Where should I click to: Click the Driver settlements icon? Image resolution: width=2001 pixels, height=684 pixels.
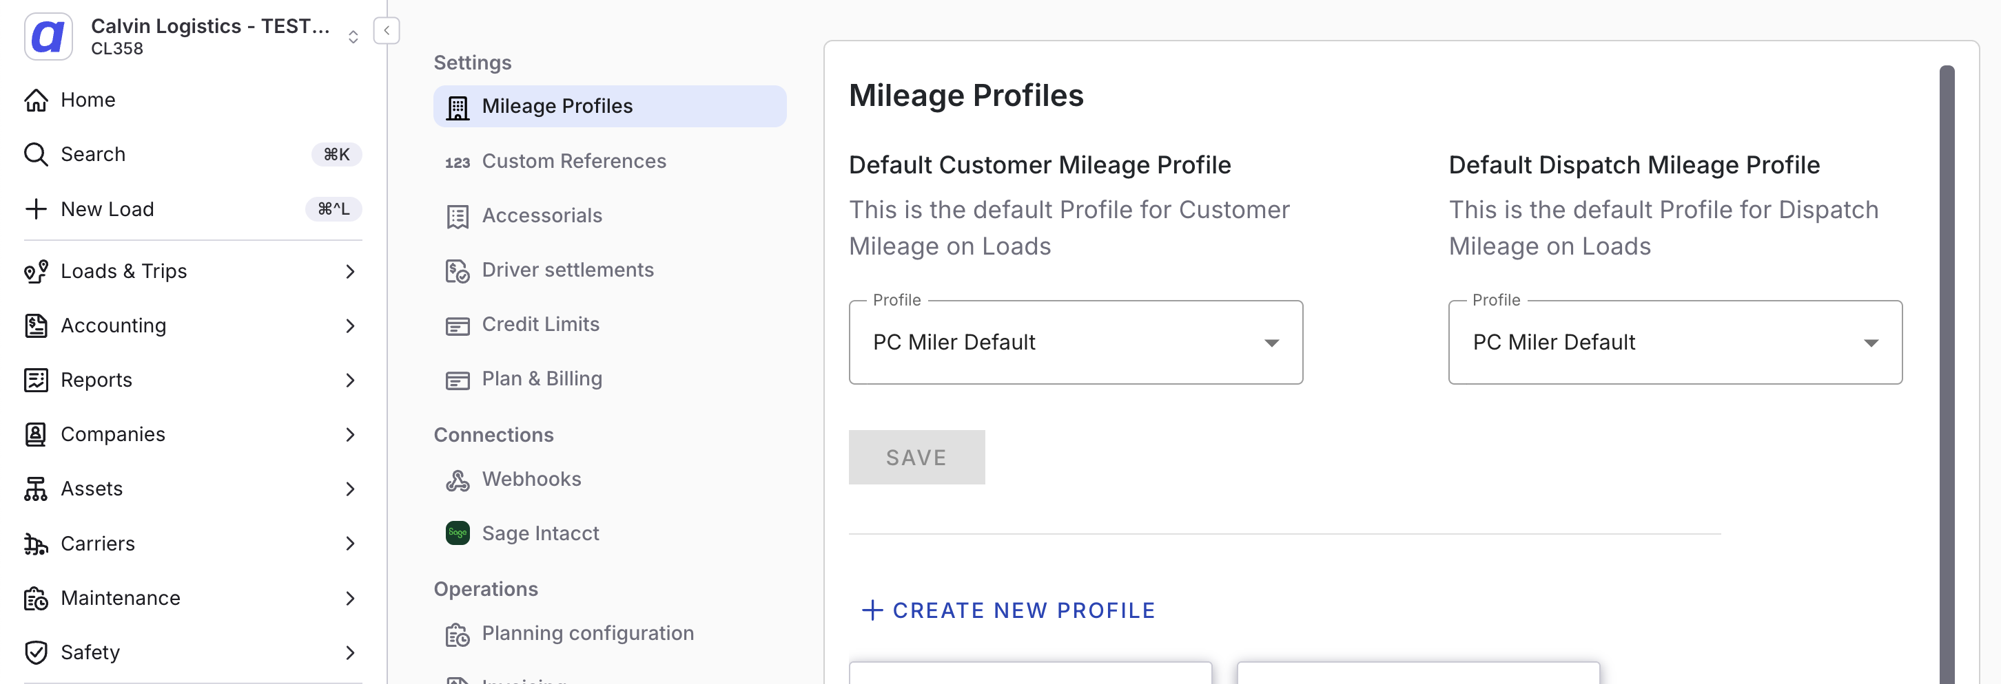point(458,270)
